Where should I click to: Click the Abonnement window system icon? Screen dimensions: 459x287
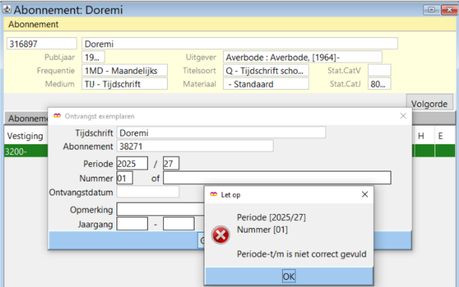(x=7, y=9)
